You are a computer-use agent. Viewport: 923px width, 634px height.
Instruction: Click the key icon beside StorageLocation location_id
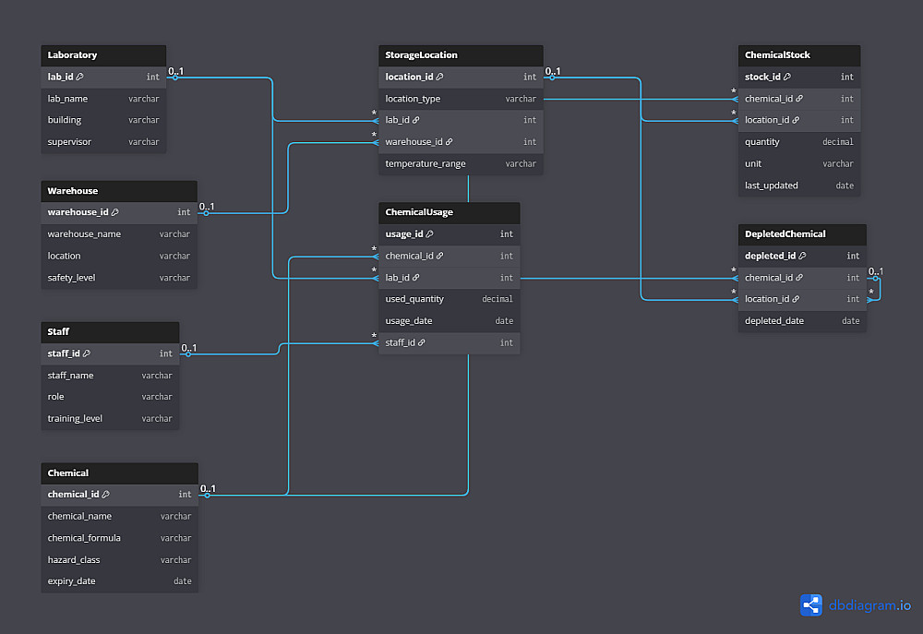point(439,77)
